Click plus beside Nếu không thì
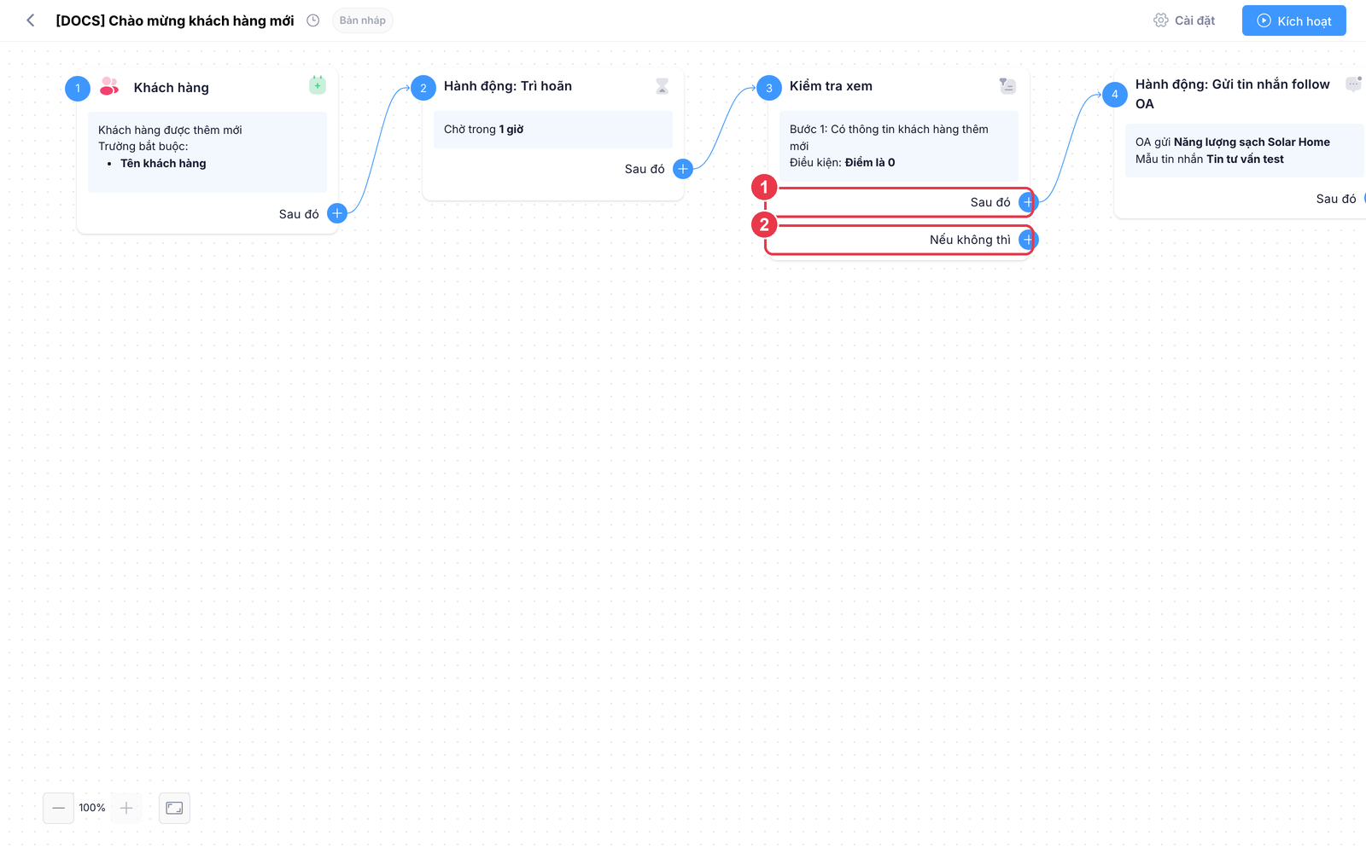 click(1028, 240)
